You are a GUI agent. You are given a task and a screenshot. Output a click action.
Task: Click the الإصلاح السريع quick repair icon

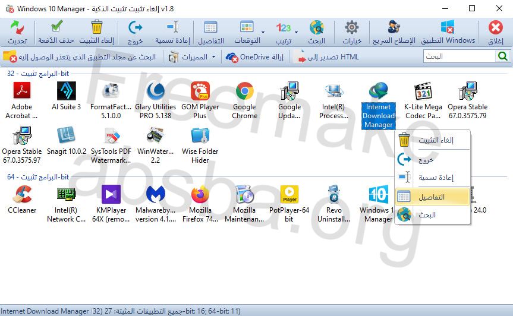click(394, 27)
